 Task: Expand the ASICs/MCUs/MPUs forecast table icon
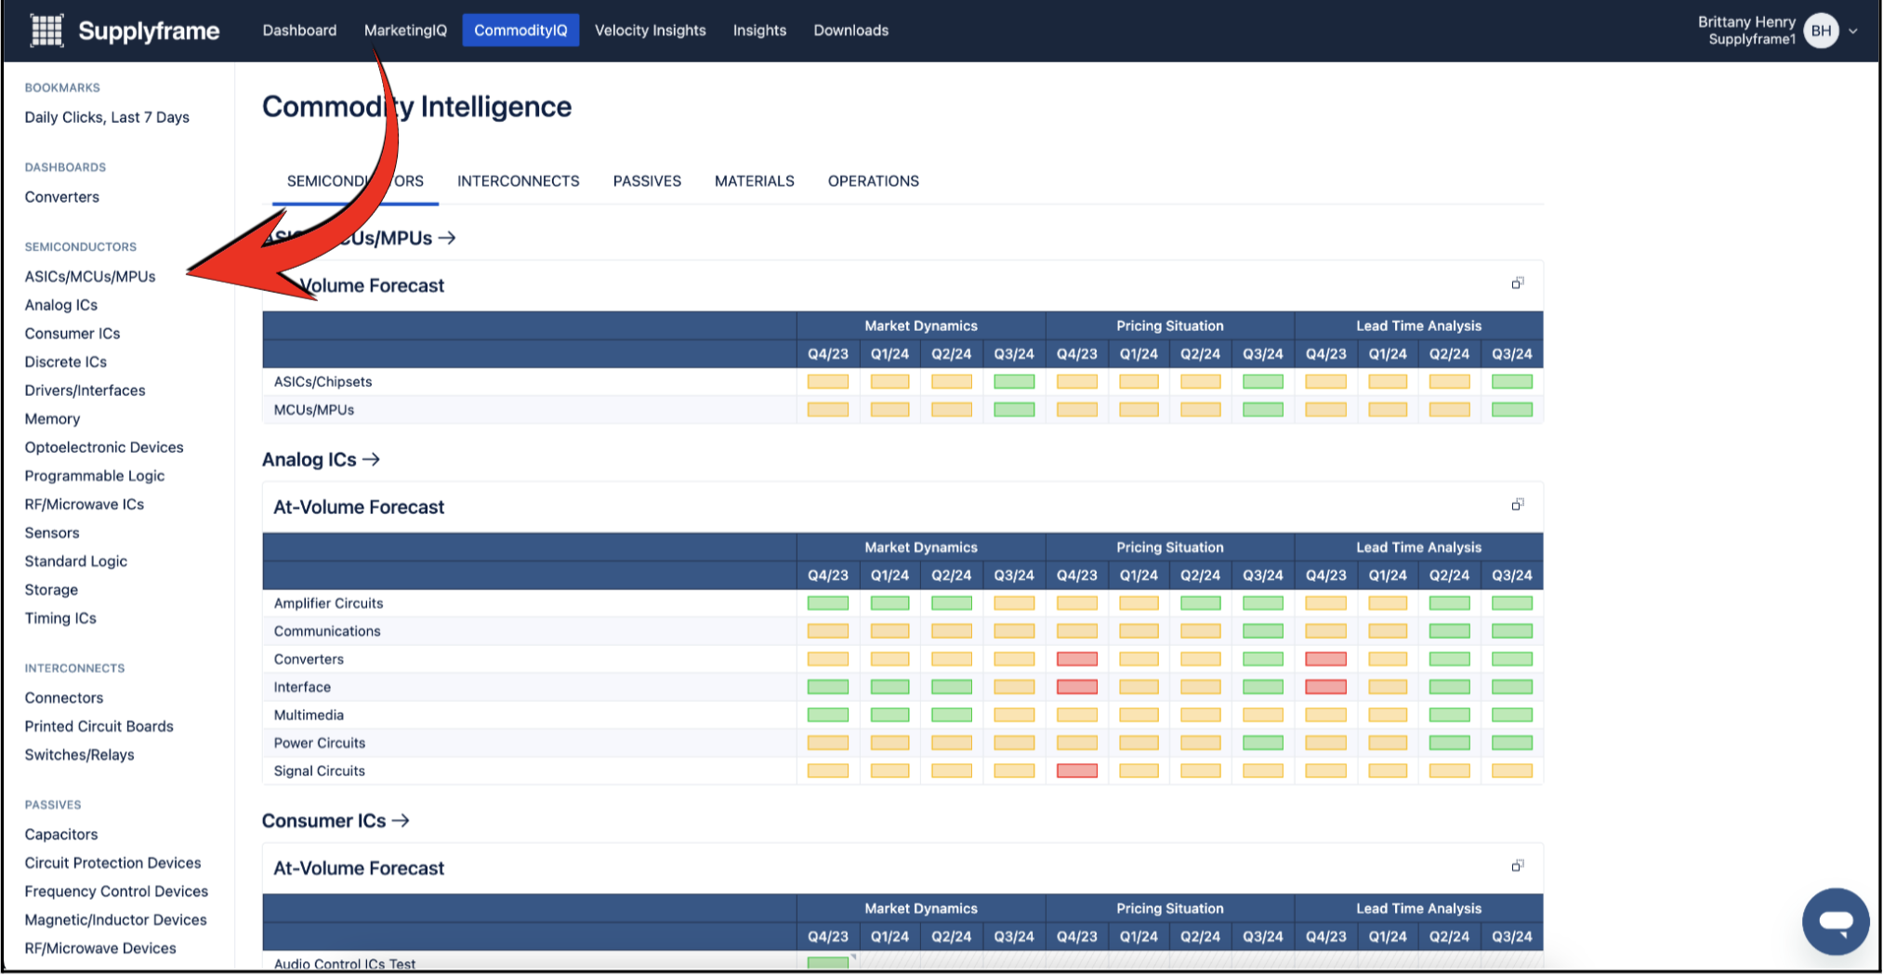pyautogui.click(x=1517, y=283)
